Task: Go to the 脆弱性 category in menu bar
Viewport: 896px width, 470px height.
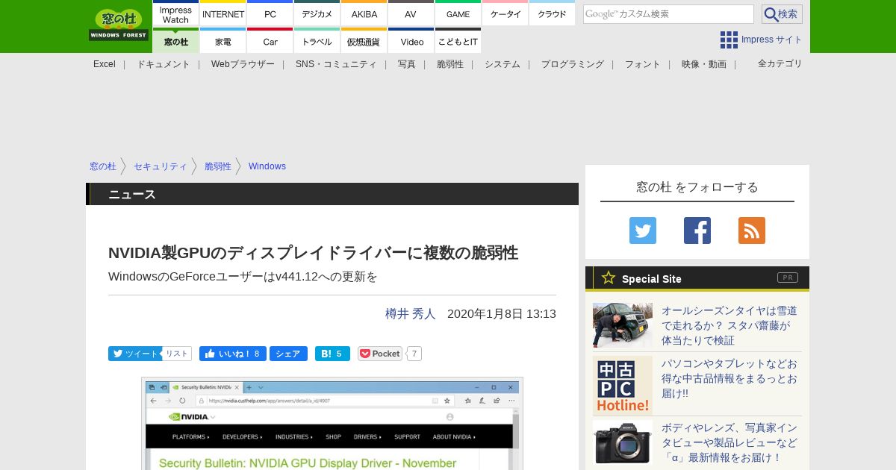Action: click(450, 64)
